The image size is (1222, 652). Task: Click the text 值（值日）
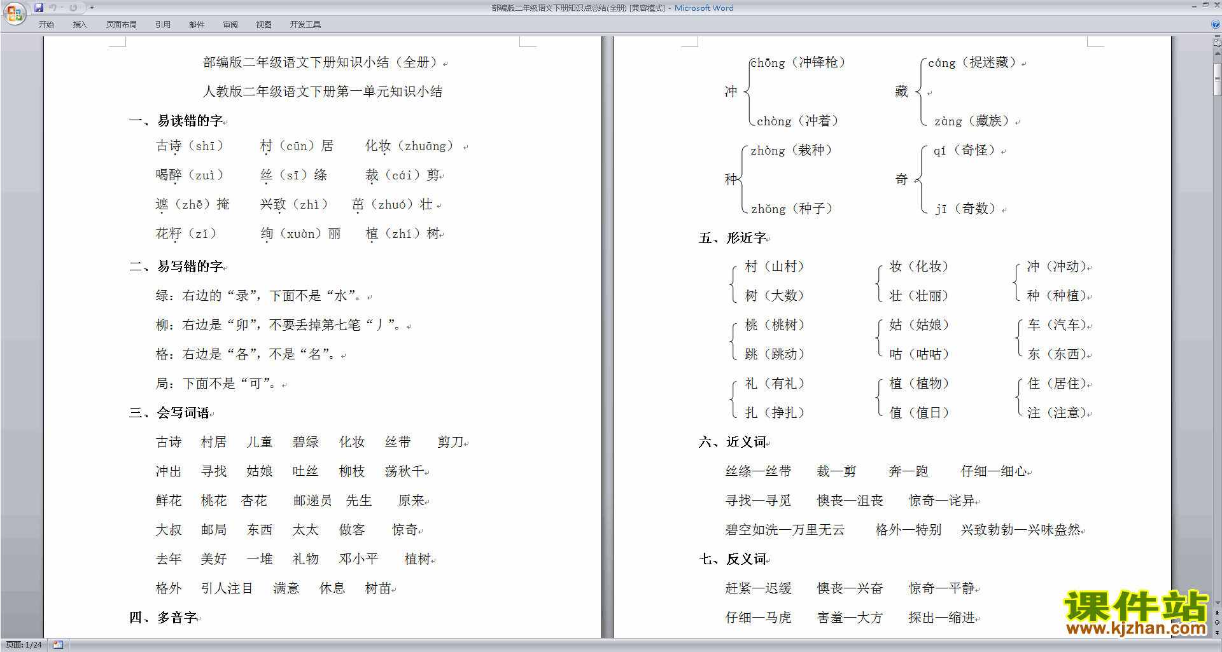[x=920, y=413]
